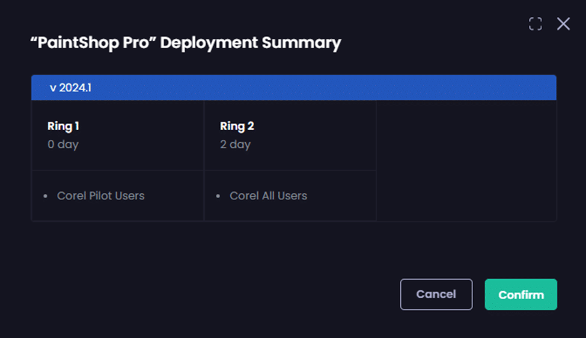Screen dimensions: 586x338
Task: Click the bullet before Corel Pilot Users
Action: [x=46, y=196]
